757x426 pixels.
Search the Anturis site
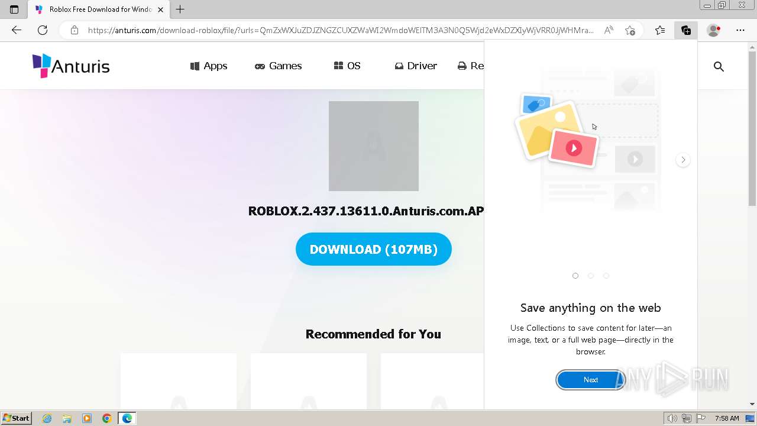pos(719,66)
